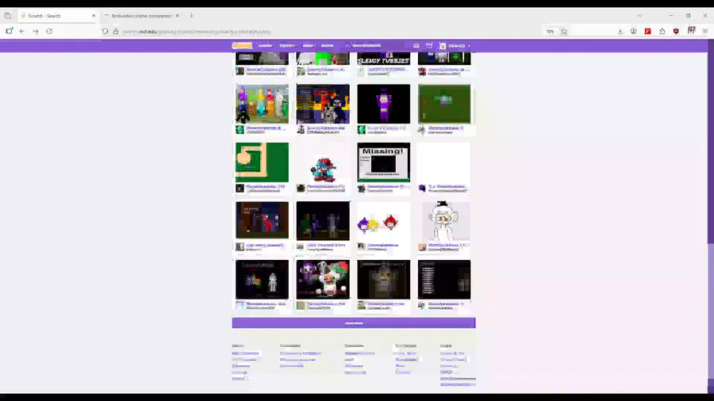The width and height of the screenshot is (714, 401).
Task: Click the red extension icon in toolbar
Action: coord(647,32)
